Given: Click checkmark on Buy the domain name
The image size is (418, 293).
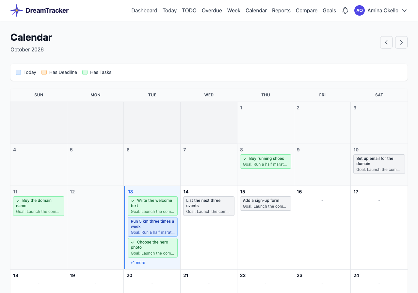Looking at the screenshot, I should tap(18, 201).
